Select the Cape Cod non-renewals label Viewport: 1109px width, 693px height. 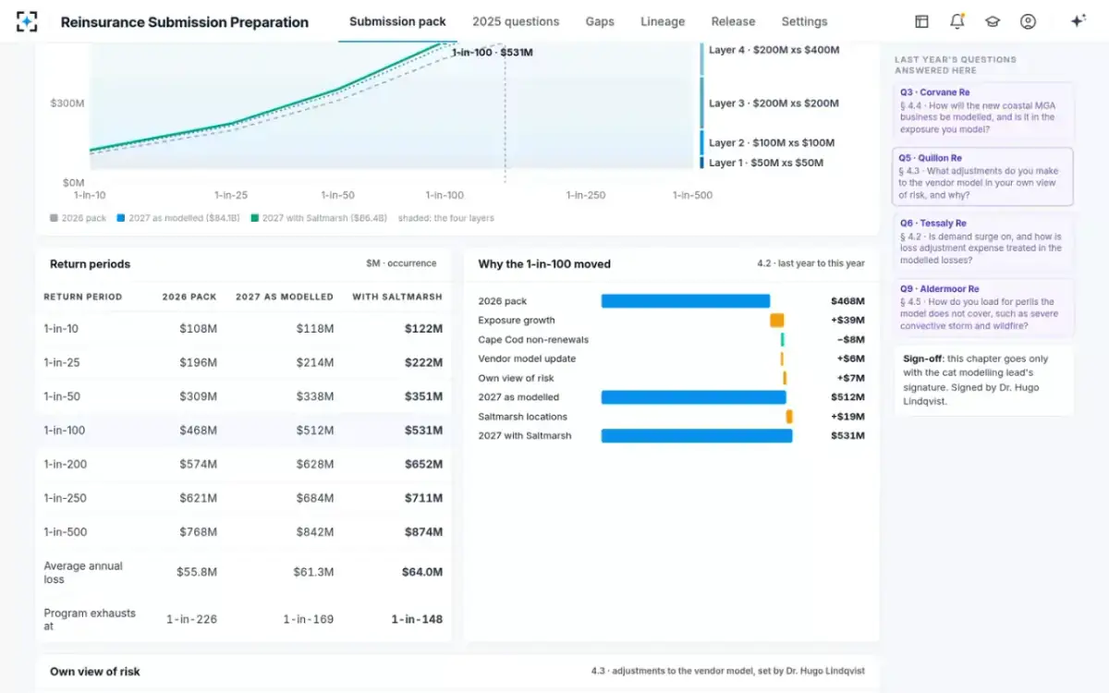pos(533,339)
